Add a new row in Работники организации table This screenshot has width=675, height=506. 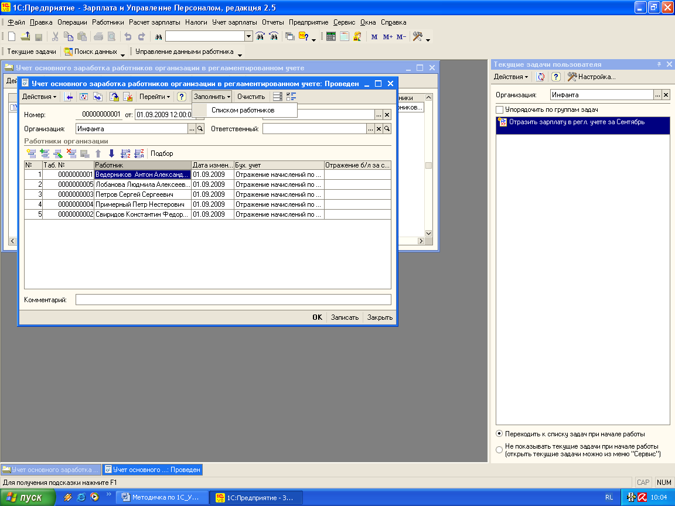(x=31, y=153)
